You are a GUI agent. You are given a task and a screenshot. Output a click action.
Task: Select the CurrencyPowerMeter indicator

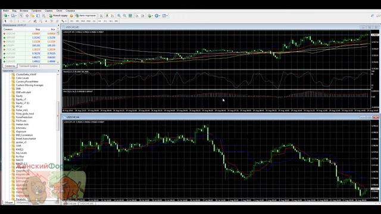coord(27,81)
